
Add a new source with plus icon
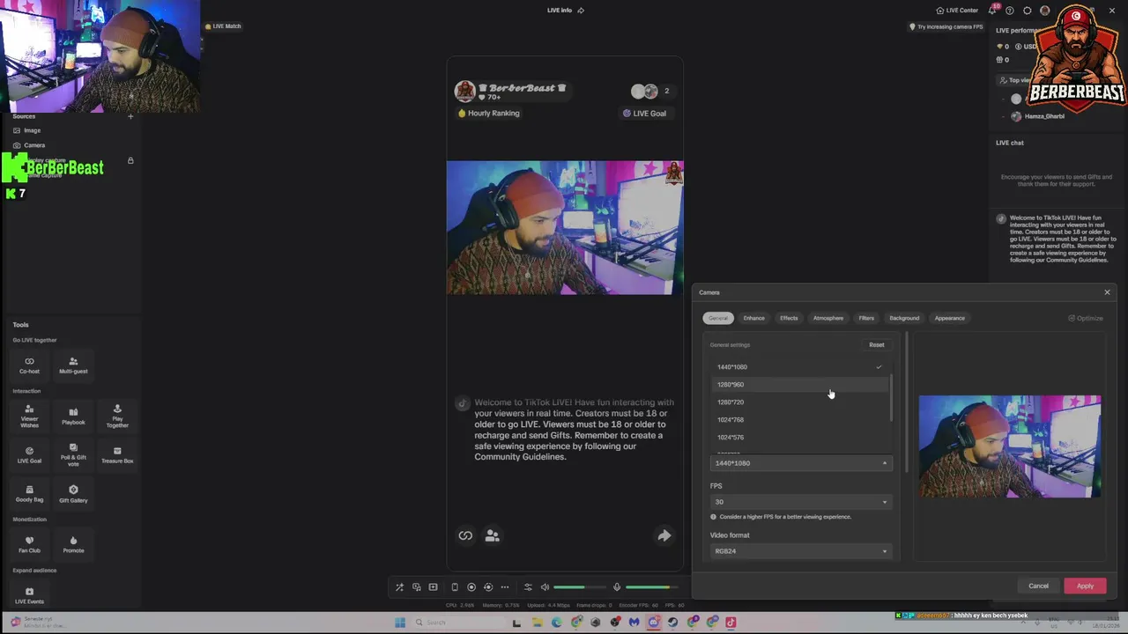tap(130, 116)
